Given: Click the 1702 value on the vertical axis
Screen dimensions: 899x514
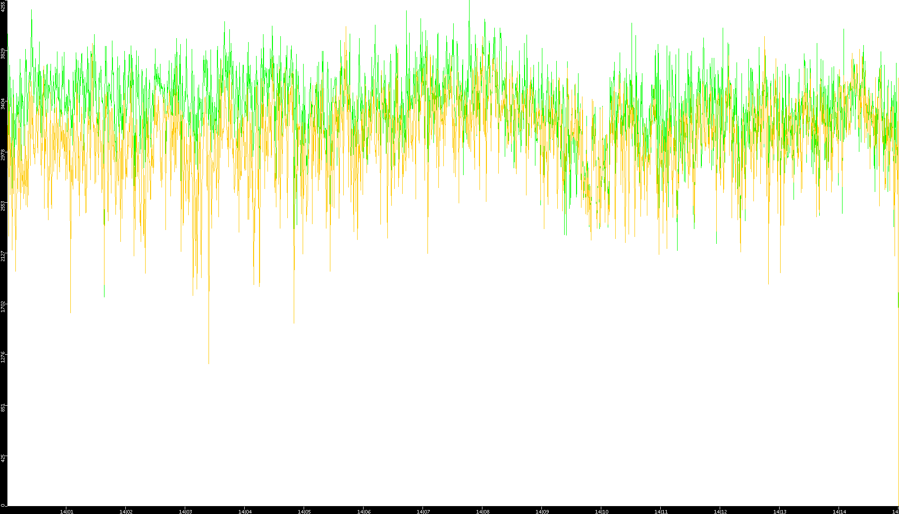Looking at the screenshot, I should point(3,307).
